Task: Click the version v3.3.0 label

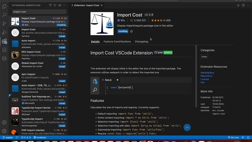Action: tap(149, 15)
